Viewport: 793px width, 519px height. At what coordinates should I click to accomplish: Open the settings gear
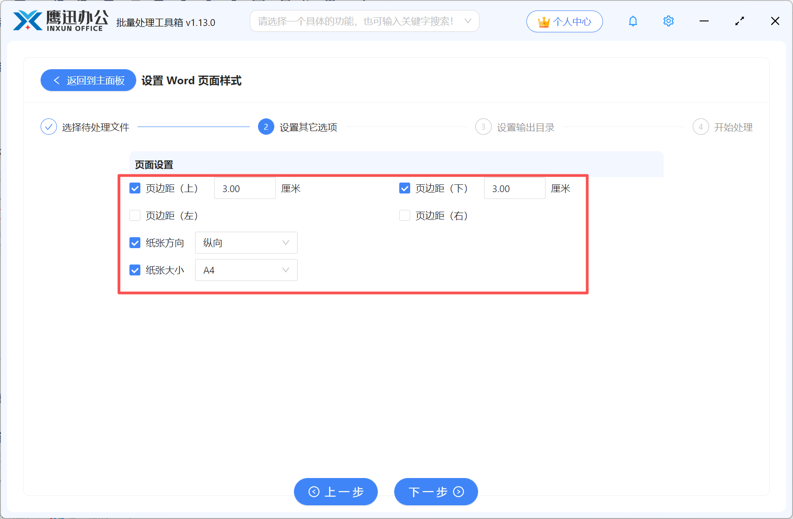(668, 21)
